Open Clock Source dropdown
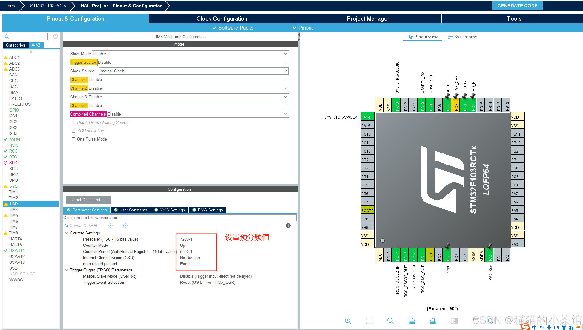 pyautogui.click(x=194, y=71)
